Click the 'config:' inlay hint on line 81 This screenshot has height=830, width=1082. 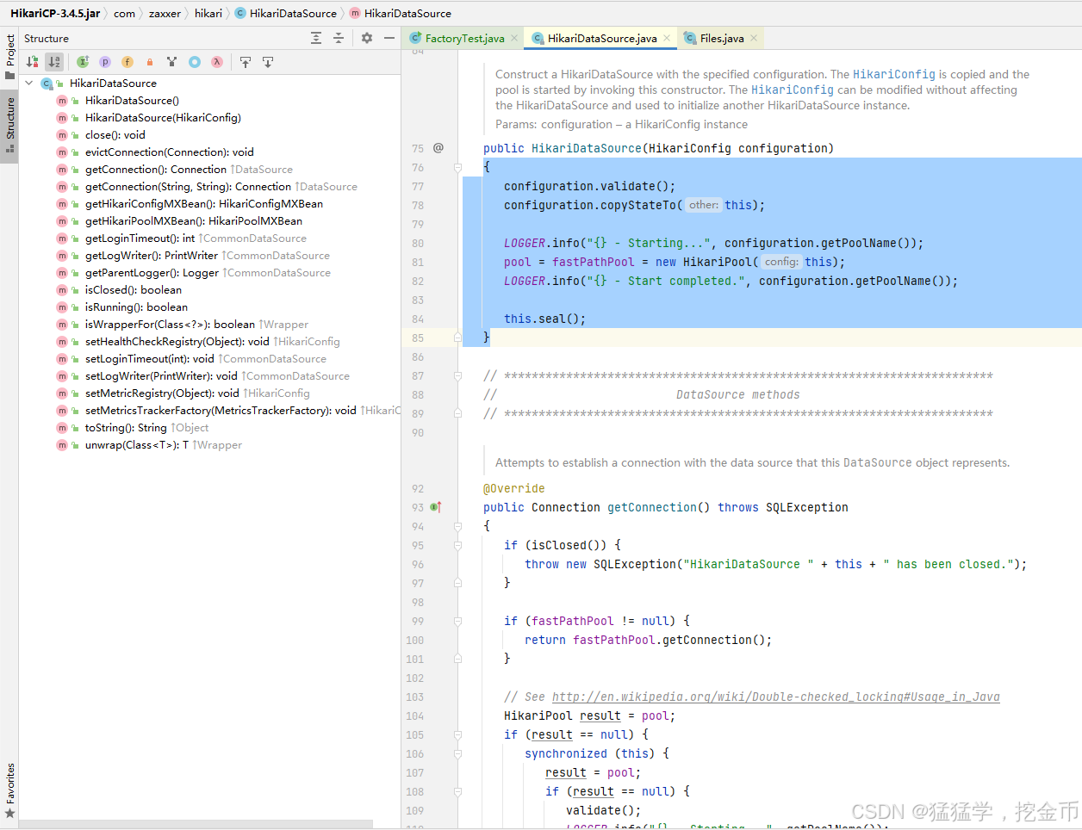point(781,262)
